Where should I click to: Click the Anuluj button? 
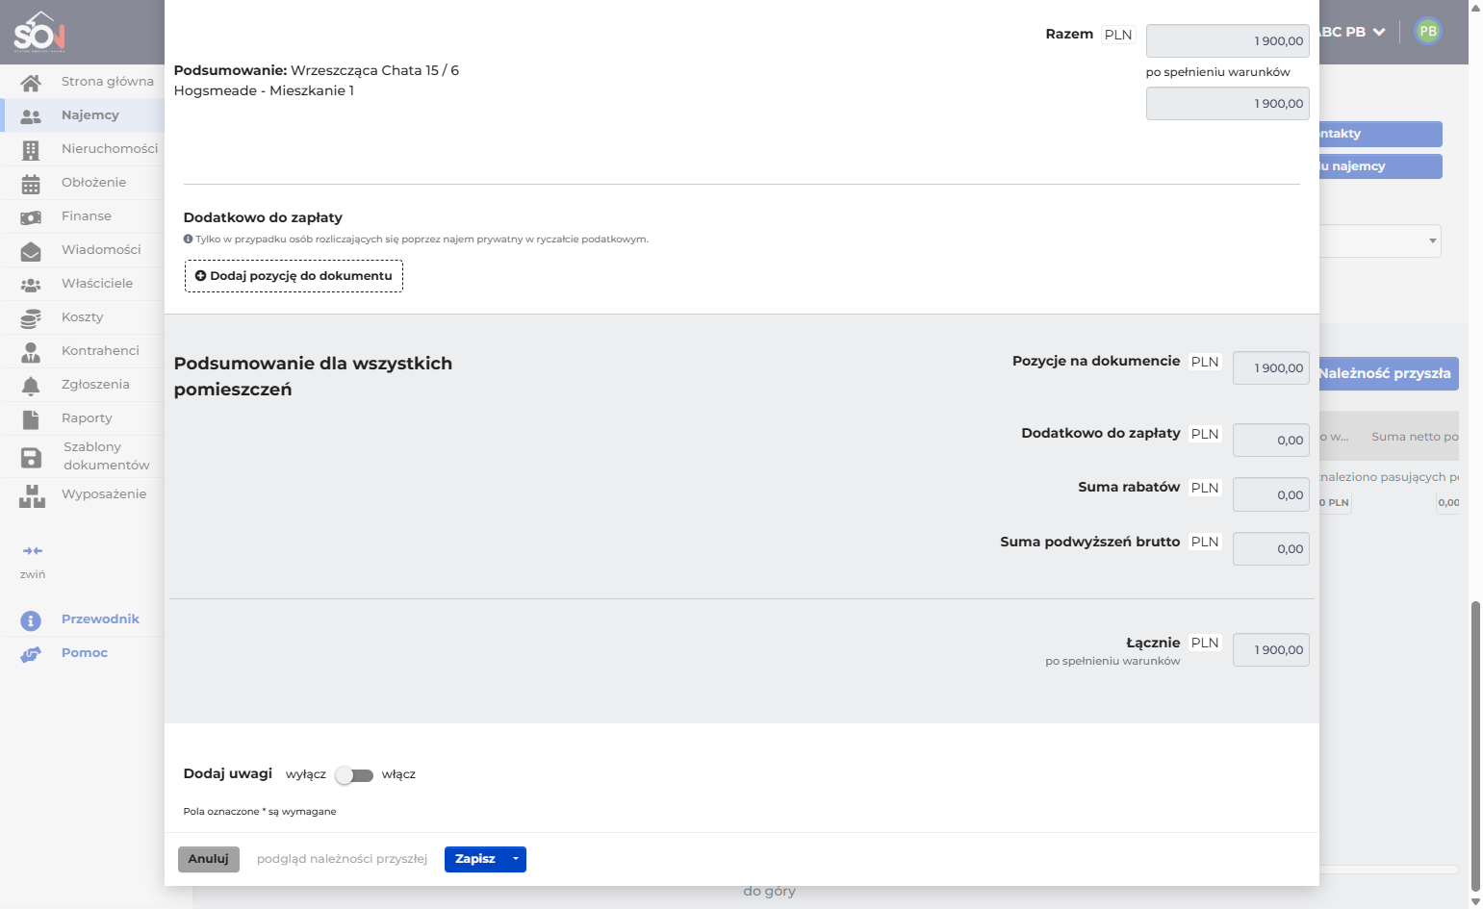tap(208, 859)
